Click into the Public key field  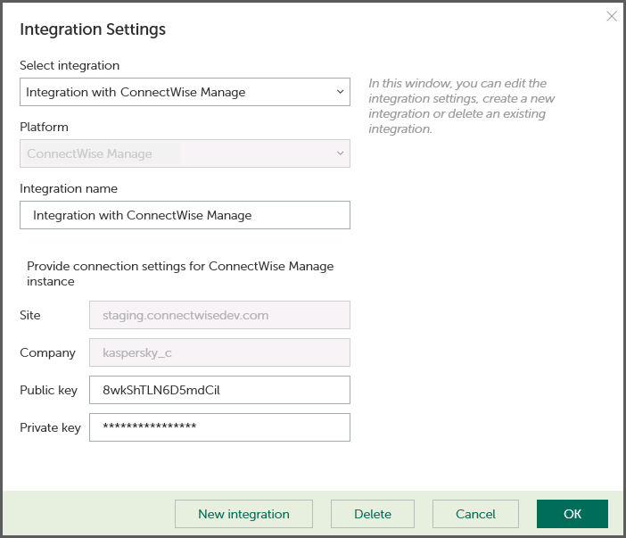point(219,390)
